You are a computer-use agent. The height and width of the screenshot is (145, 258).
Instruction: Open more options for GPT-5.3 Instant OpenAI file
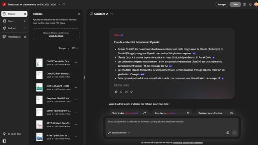(76, 124)
